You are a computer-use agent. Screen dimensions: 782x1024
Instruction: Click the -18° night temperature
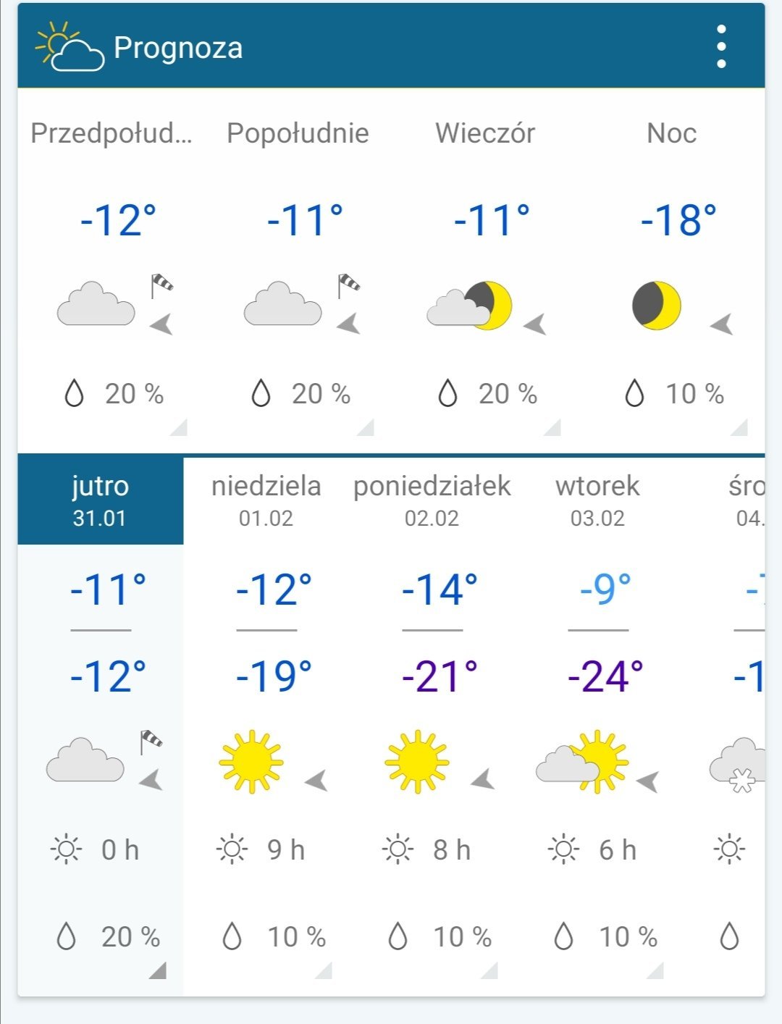tap(678, 220)
